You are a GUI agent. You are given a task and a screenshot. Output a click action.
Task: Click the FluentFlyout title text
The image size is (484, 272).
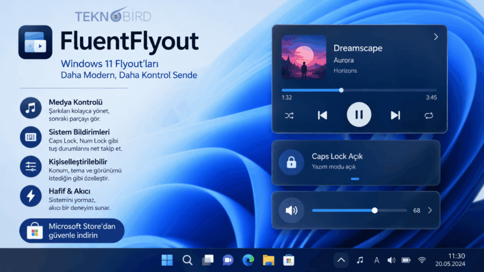tap(129, 42)
